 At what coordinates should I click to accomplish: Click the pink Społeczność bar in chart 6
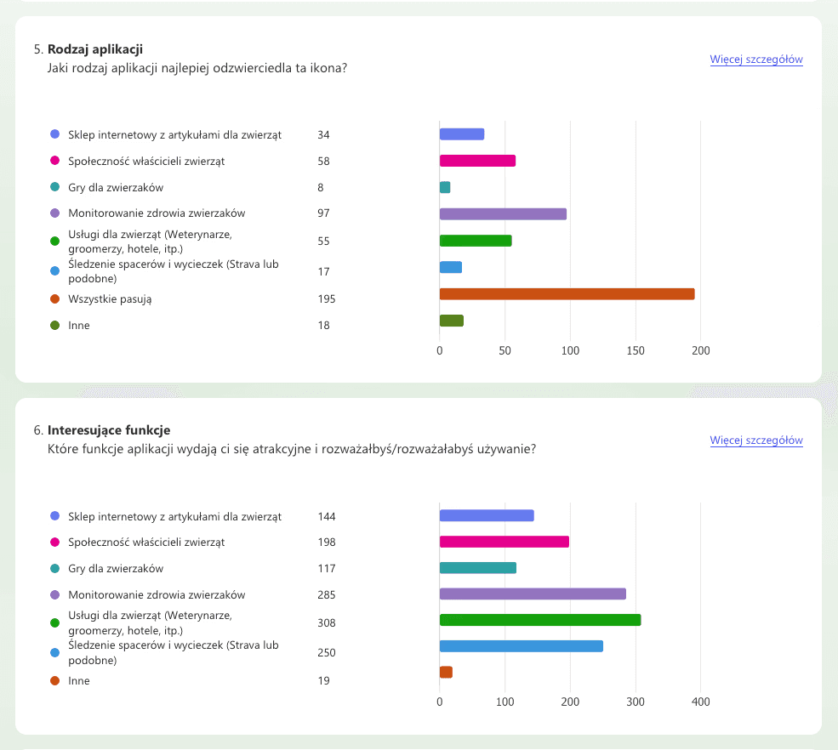point(505,542)
